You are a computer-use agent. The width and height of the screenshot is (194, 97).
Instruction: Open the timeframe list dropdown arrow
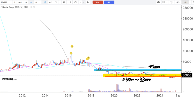coord(40,2)
